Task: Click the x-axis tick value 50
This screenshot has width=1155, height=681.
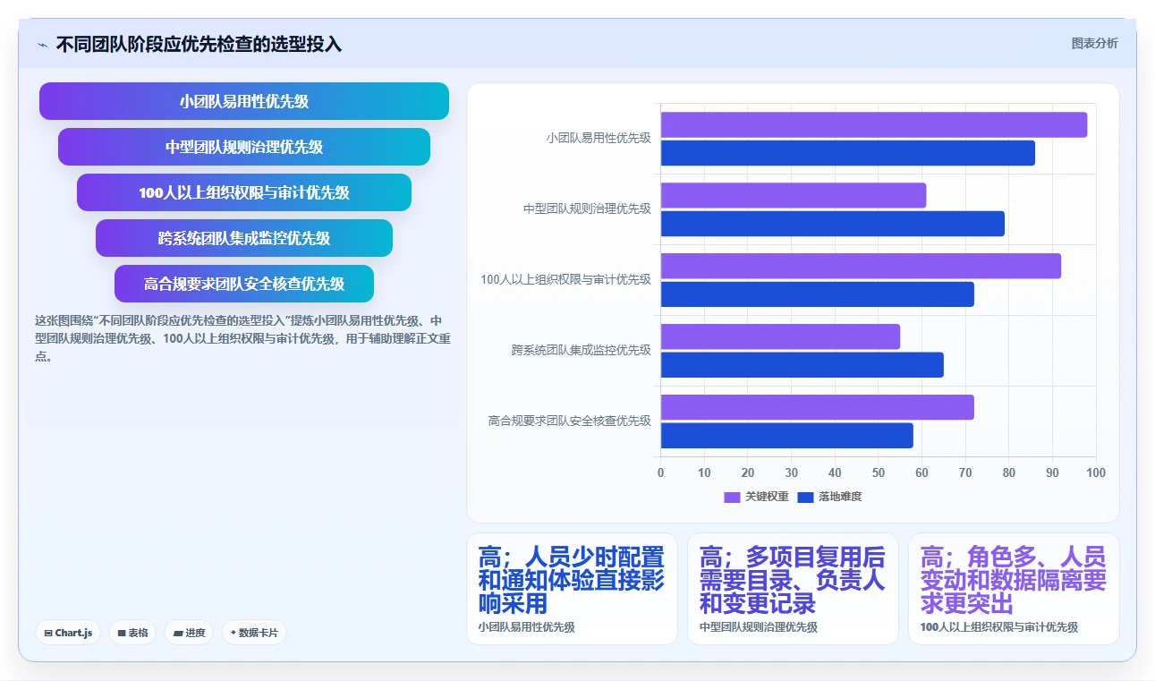Action: pos(879,472)
